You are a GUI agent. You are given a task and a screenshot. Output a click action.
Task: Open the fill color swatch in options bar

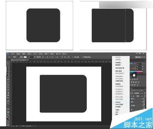pos(18,57)
